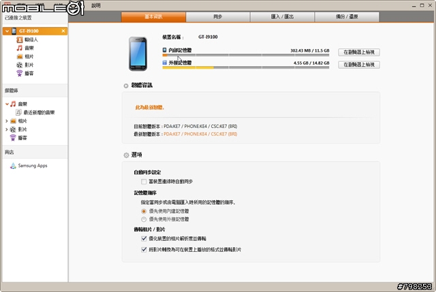
Task: Click the library 影片 film reel icon
Action: coord(13,129)
